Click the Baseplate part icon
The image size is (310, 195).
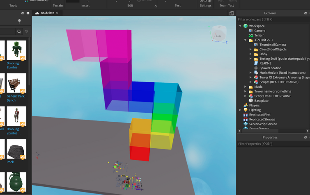(251, 100)
